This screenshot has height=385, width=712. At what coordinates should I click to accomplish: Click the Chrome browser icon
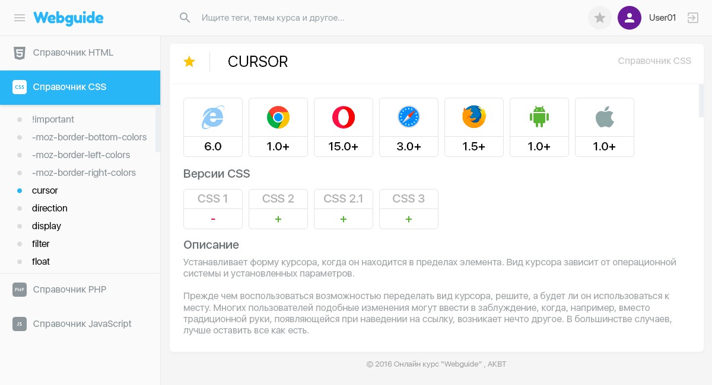point(278,117)
